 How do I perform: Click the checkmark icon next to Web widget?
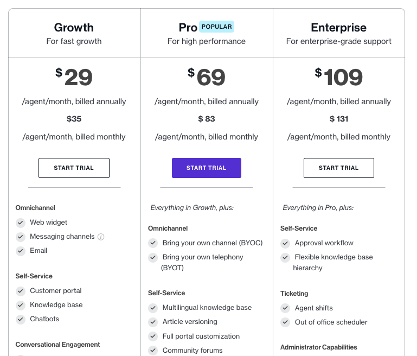click(x=21, y=223)
